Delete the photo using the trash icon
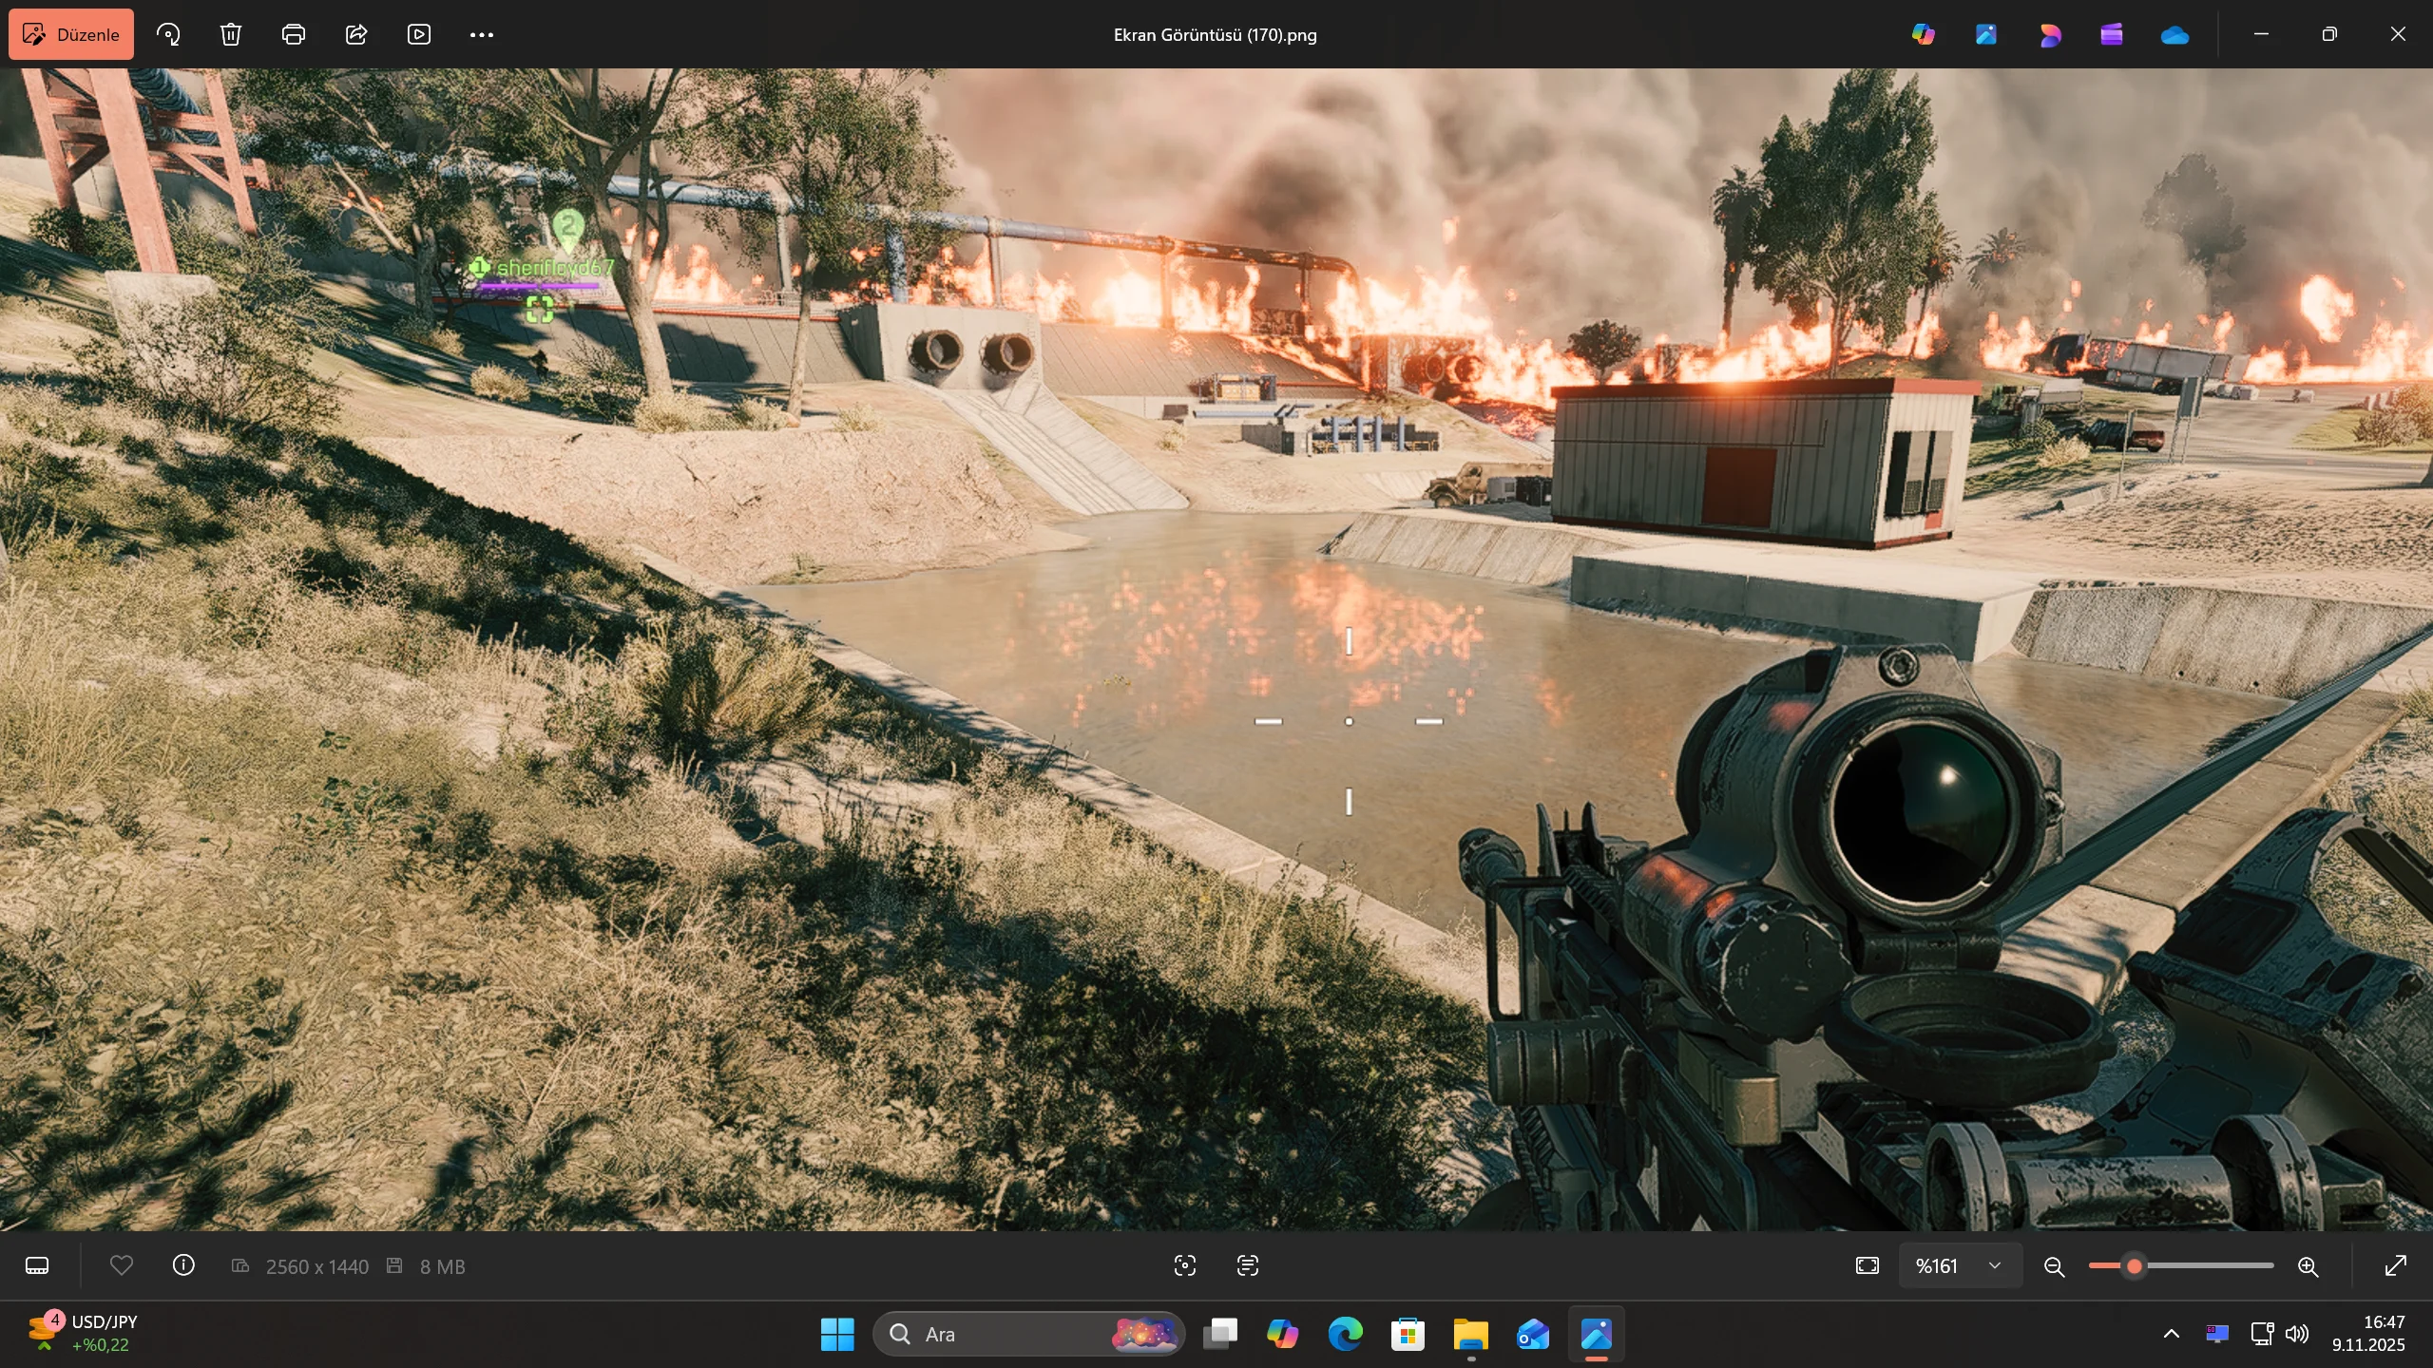This screenshot has width=2433, height=1368. click(231, 35)
